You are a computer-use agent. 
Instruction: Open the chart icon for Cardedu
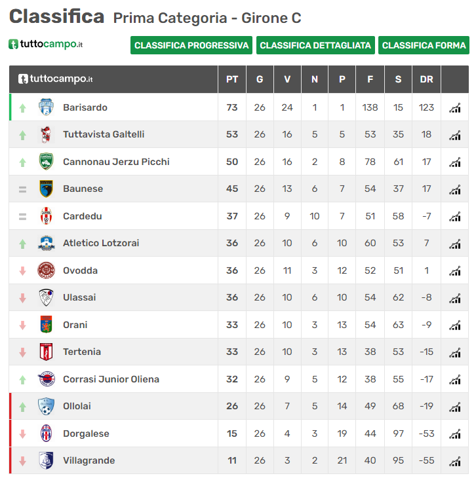pos(455,217)
